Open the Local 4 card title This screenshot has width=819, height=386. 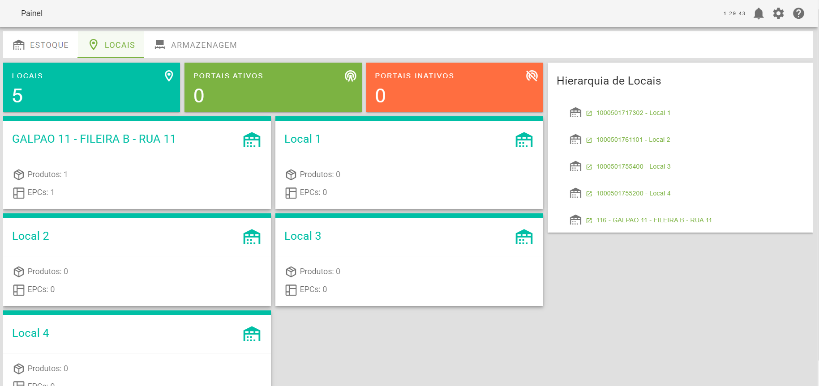30,333
